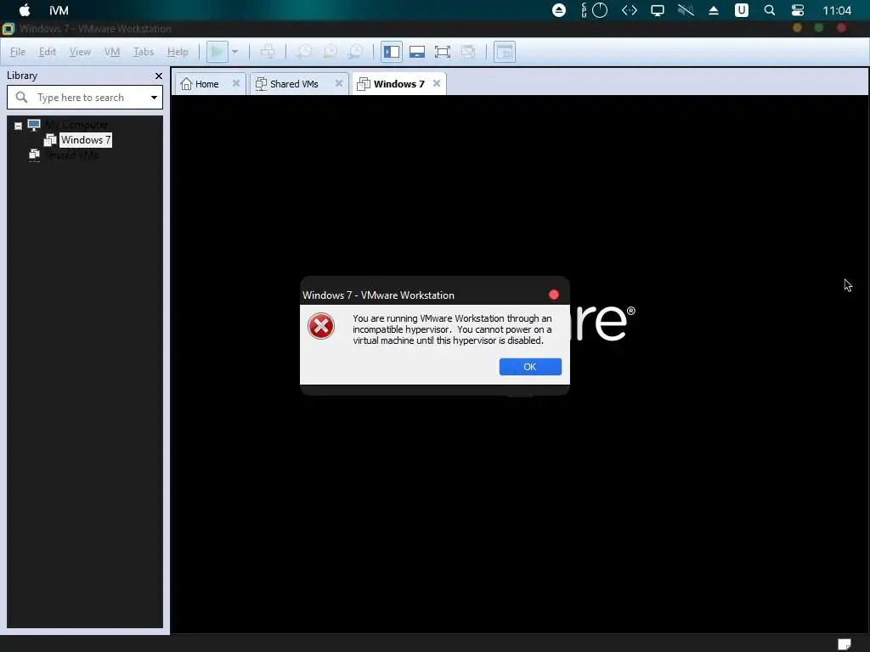This screenshot has width=870, height=652.
Task: Click the message log icon in status bar
Action: point(844,644)
